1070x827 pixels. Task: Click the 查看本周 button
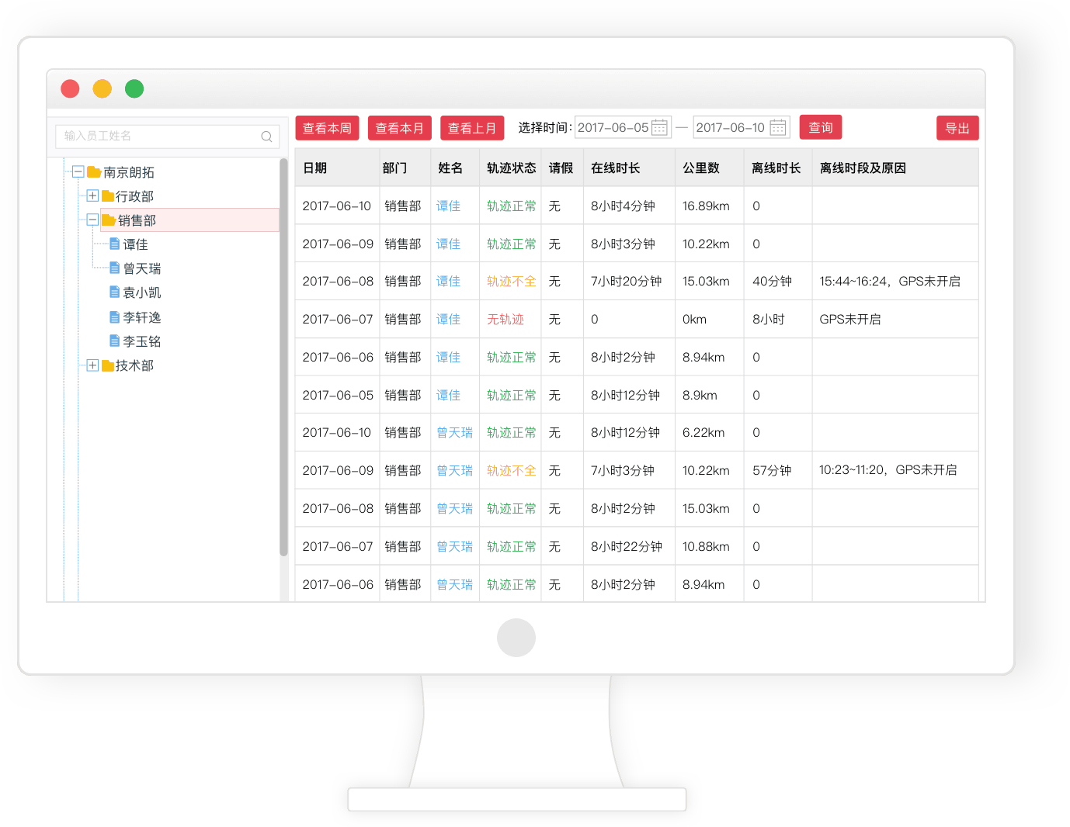327,128
